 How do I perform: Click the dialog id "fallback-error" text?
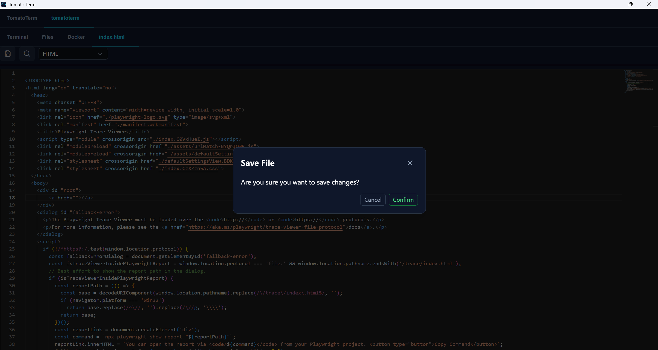click(78, 212)
